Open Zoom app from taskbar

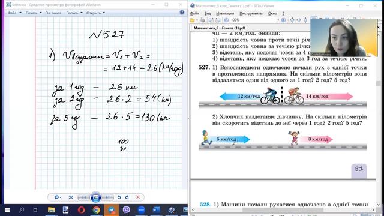coord(142,210)
